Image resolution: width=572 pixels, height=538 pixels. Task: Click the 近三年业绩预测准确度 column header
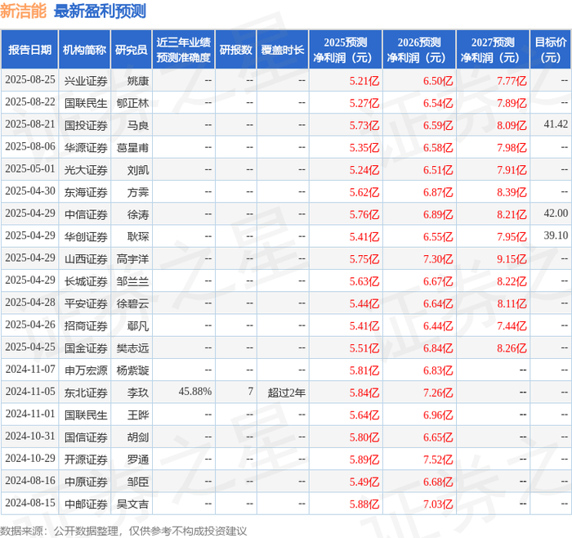(x=184, y=50)
